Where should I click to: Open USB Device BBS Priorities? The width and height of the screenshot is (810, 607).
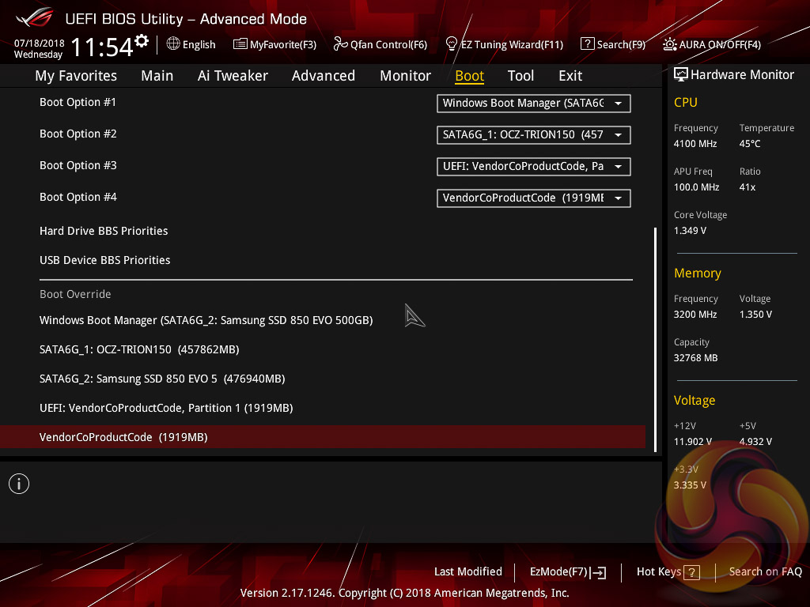[105, 260]
